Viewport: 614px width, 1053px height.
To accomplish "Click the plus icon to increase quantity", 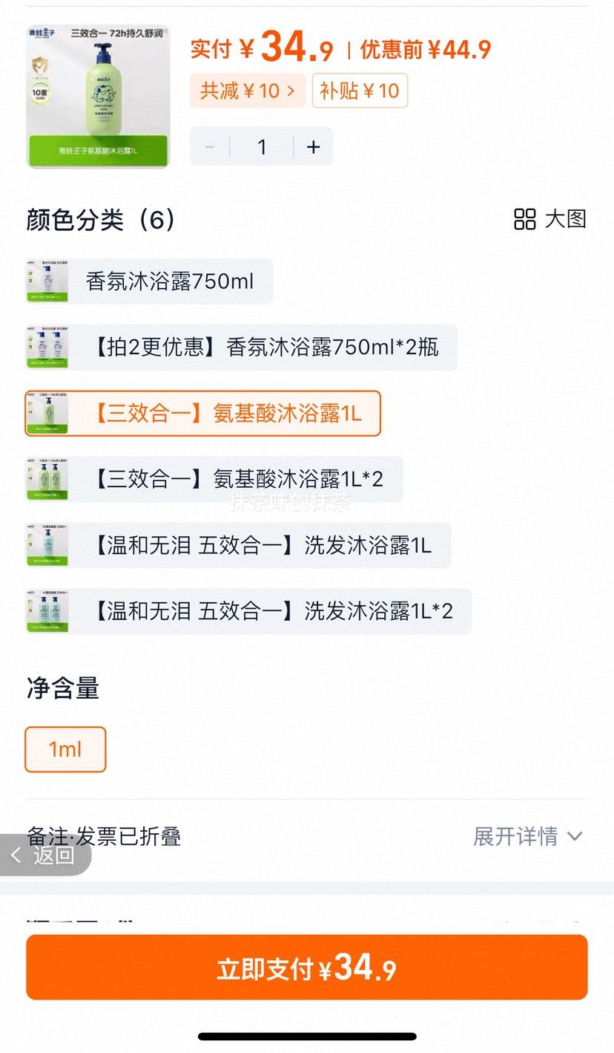I will coord(313,147).
